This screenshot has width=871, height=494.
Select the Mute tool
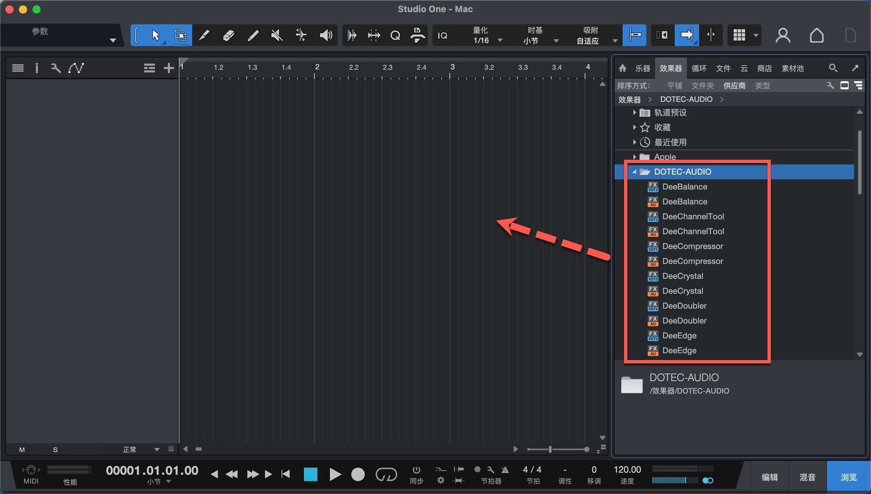pyautogui.click(x=277, y=35)
